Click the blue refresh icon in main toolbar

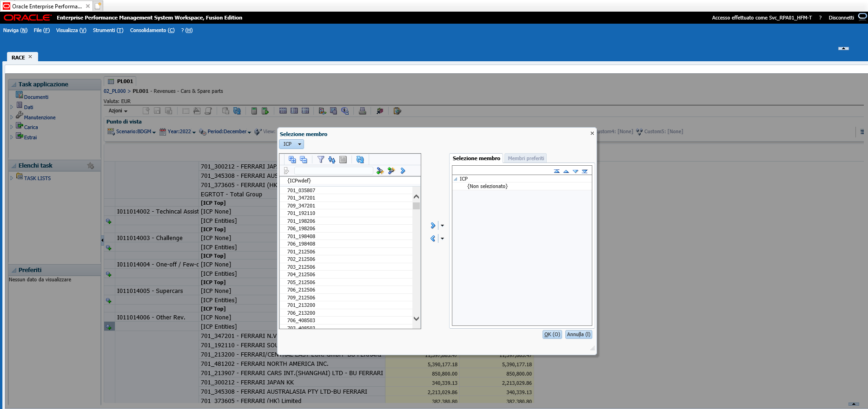pyautogui.click(x=237, y=111)
